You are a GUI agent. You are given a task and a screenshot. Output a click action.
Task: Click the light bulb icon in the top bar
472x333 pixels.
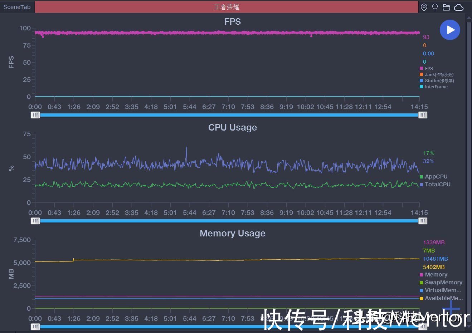[x=435, y=7]
